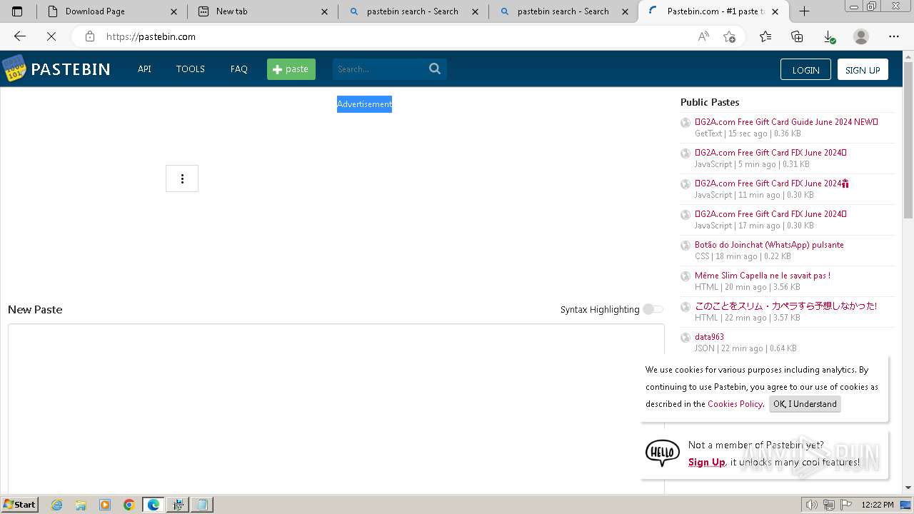Open Edge settings and more menu
This screenshot has height=514, width=914.
(x=894, y=36)
